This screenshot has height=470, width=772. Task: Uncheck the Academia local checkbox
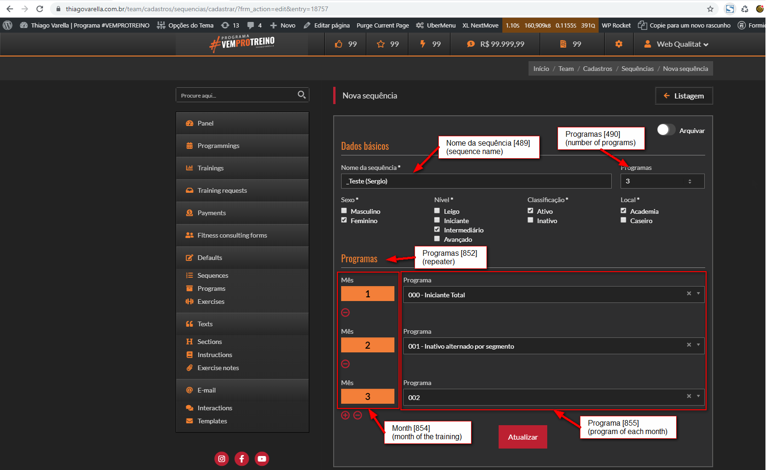coord(623,211)
